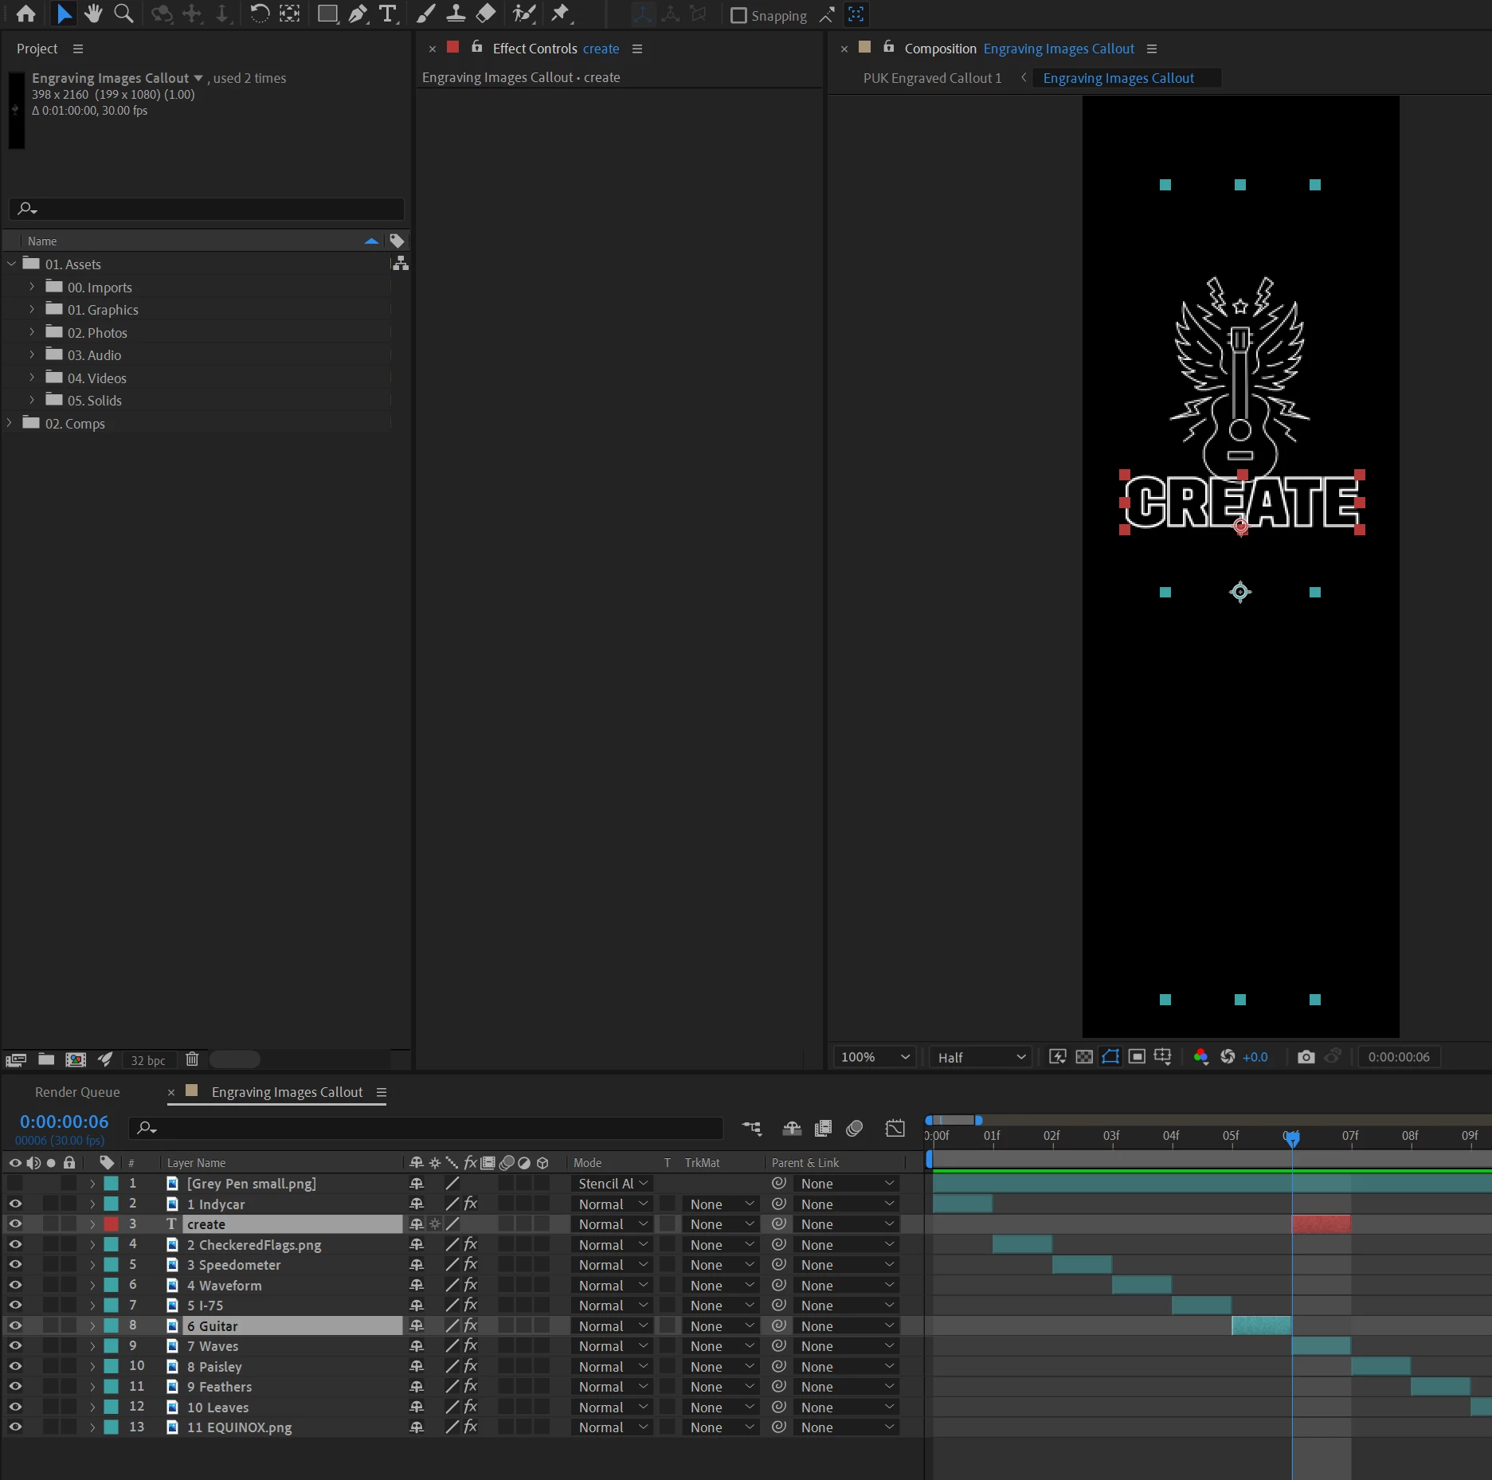1492x1480 pixels.
Task: Toggle effects switch on 3 Speedometer layer
Action: click(471, 1264)
